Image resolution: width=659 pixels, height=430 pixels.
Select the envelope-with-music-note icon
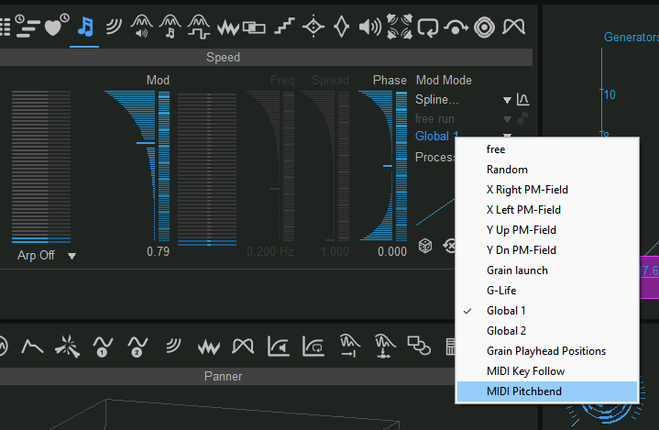[170, 27]
